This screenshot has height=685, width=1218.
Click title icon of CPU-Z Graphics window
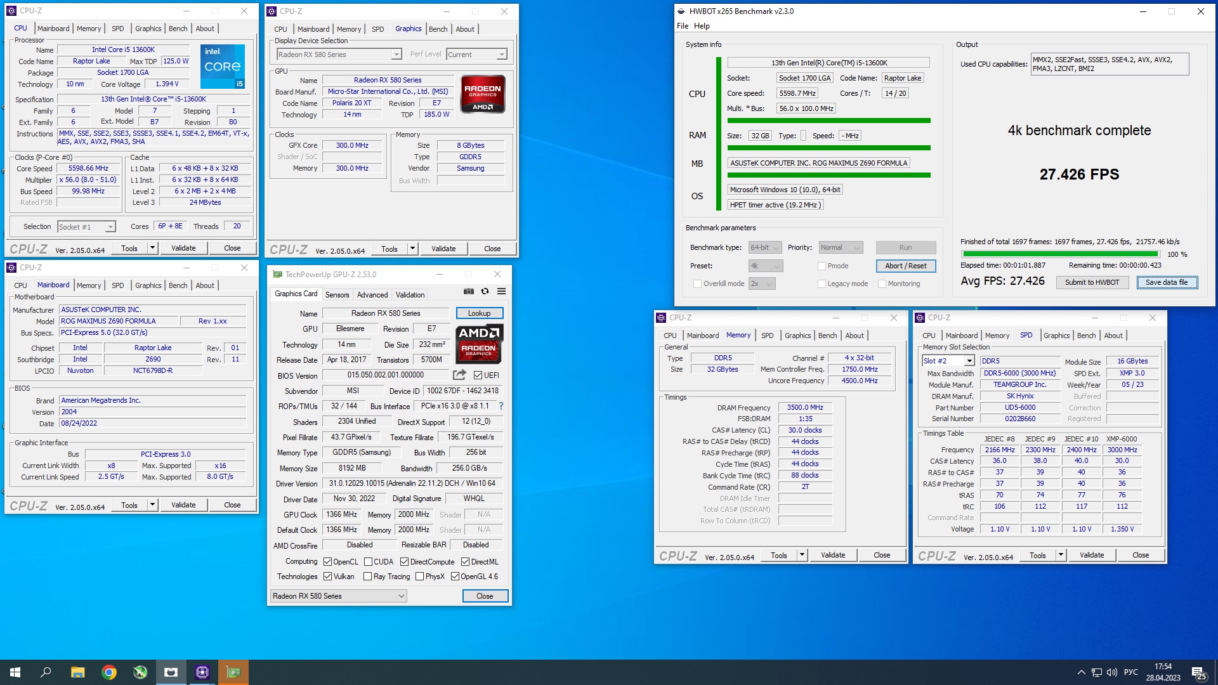(272, 11)
